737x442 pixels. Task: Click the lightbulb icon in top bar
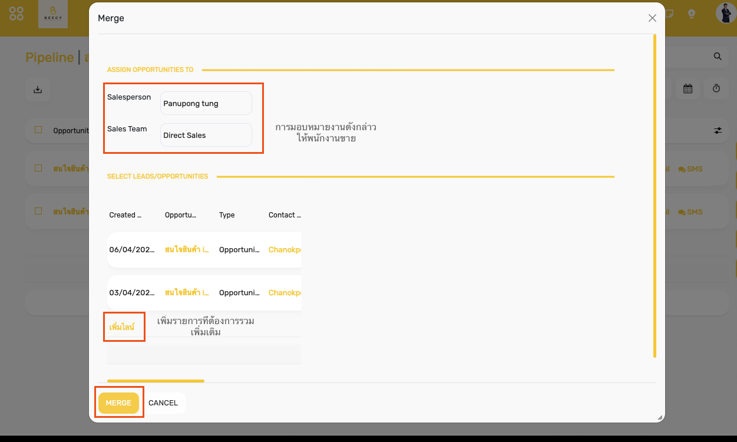click(692, 14)
